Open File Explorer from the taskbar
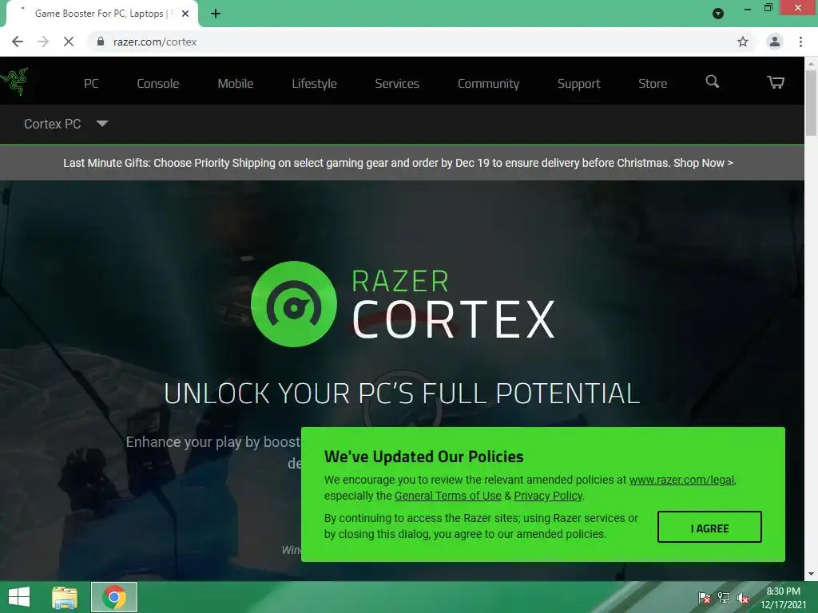 coord(65,597)
